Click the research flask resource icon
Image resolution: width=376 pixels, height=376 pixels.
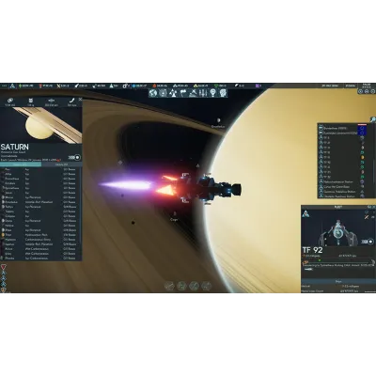click(112, 86)
